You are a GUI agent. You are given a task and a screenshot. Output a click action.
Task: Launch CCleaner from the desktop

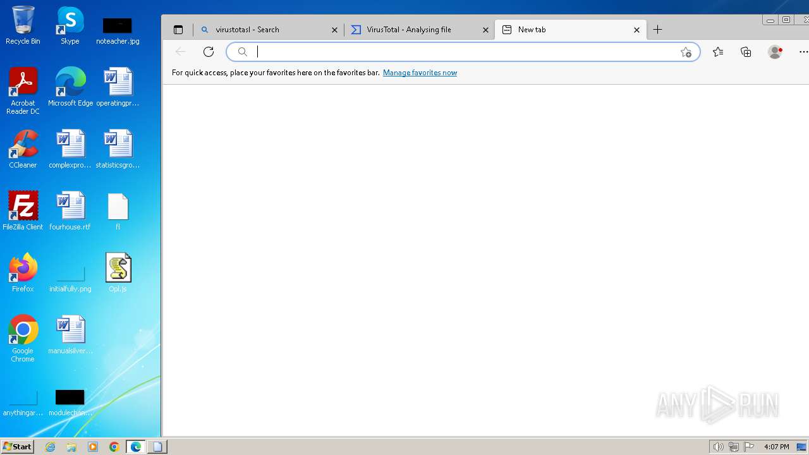tap(23, 149)
